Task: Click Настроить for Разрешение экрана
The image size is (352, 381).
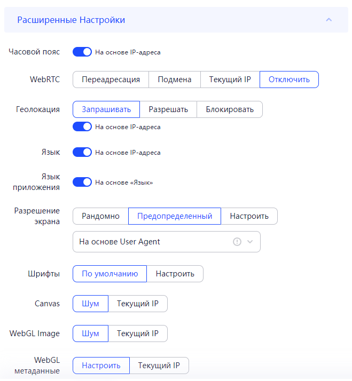Action: pos(249,216)
